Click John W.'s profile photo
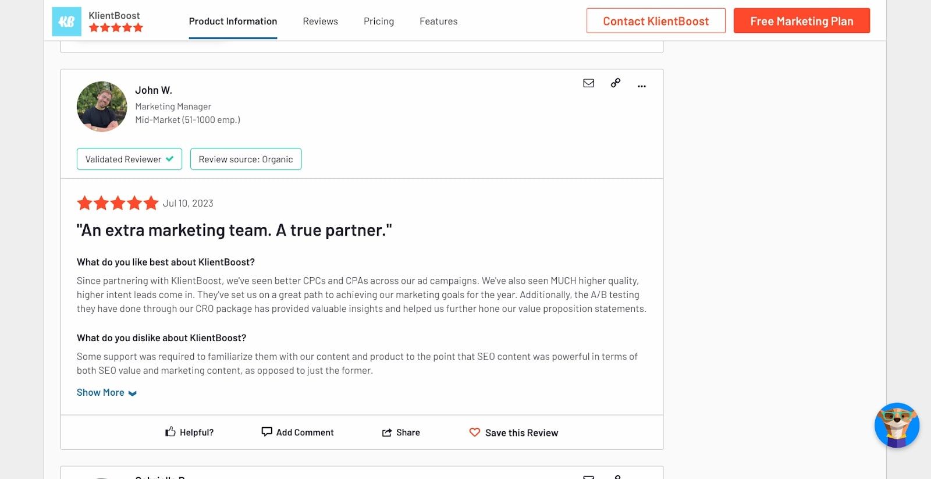The height and width of the screenshot is (479, 931). [101, 107]
